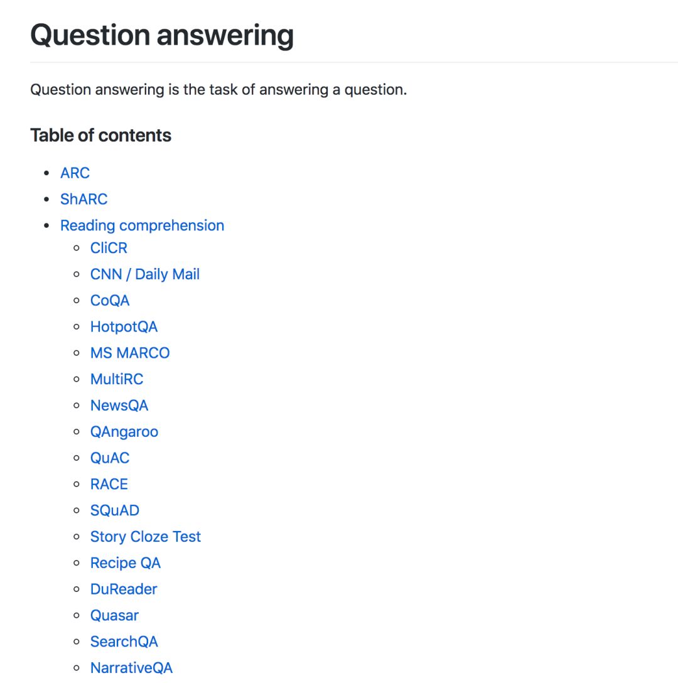Navigate to the NarrativeQA section
Screen dimensions: 678x688
(132, 668)
